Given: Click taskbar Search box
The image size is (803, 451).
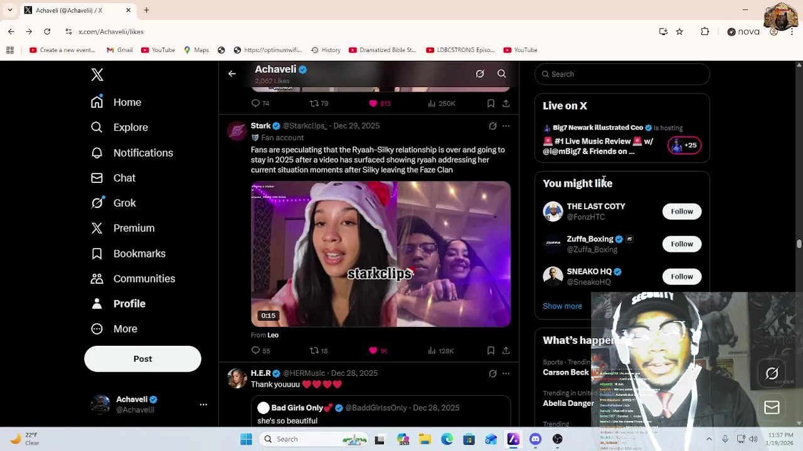Looking at the screenshot, I should coord(314,439).
